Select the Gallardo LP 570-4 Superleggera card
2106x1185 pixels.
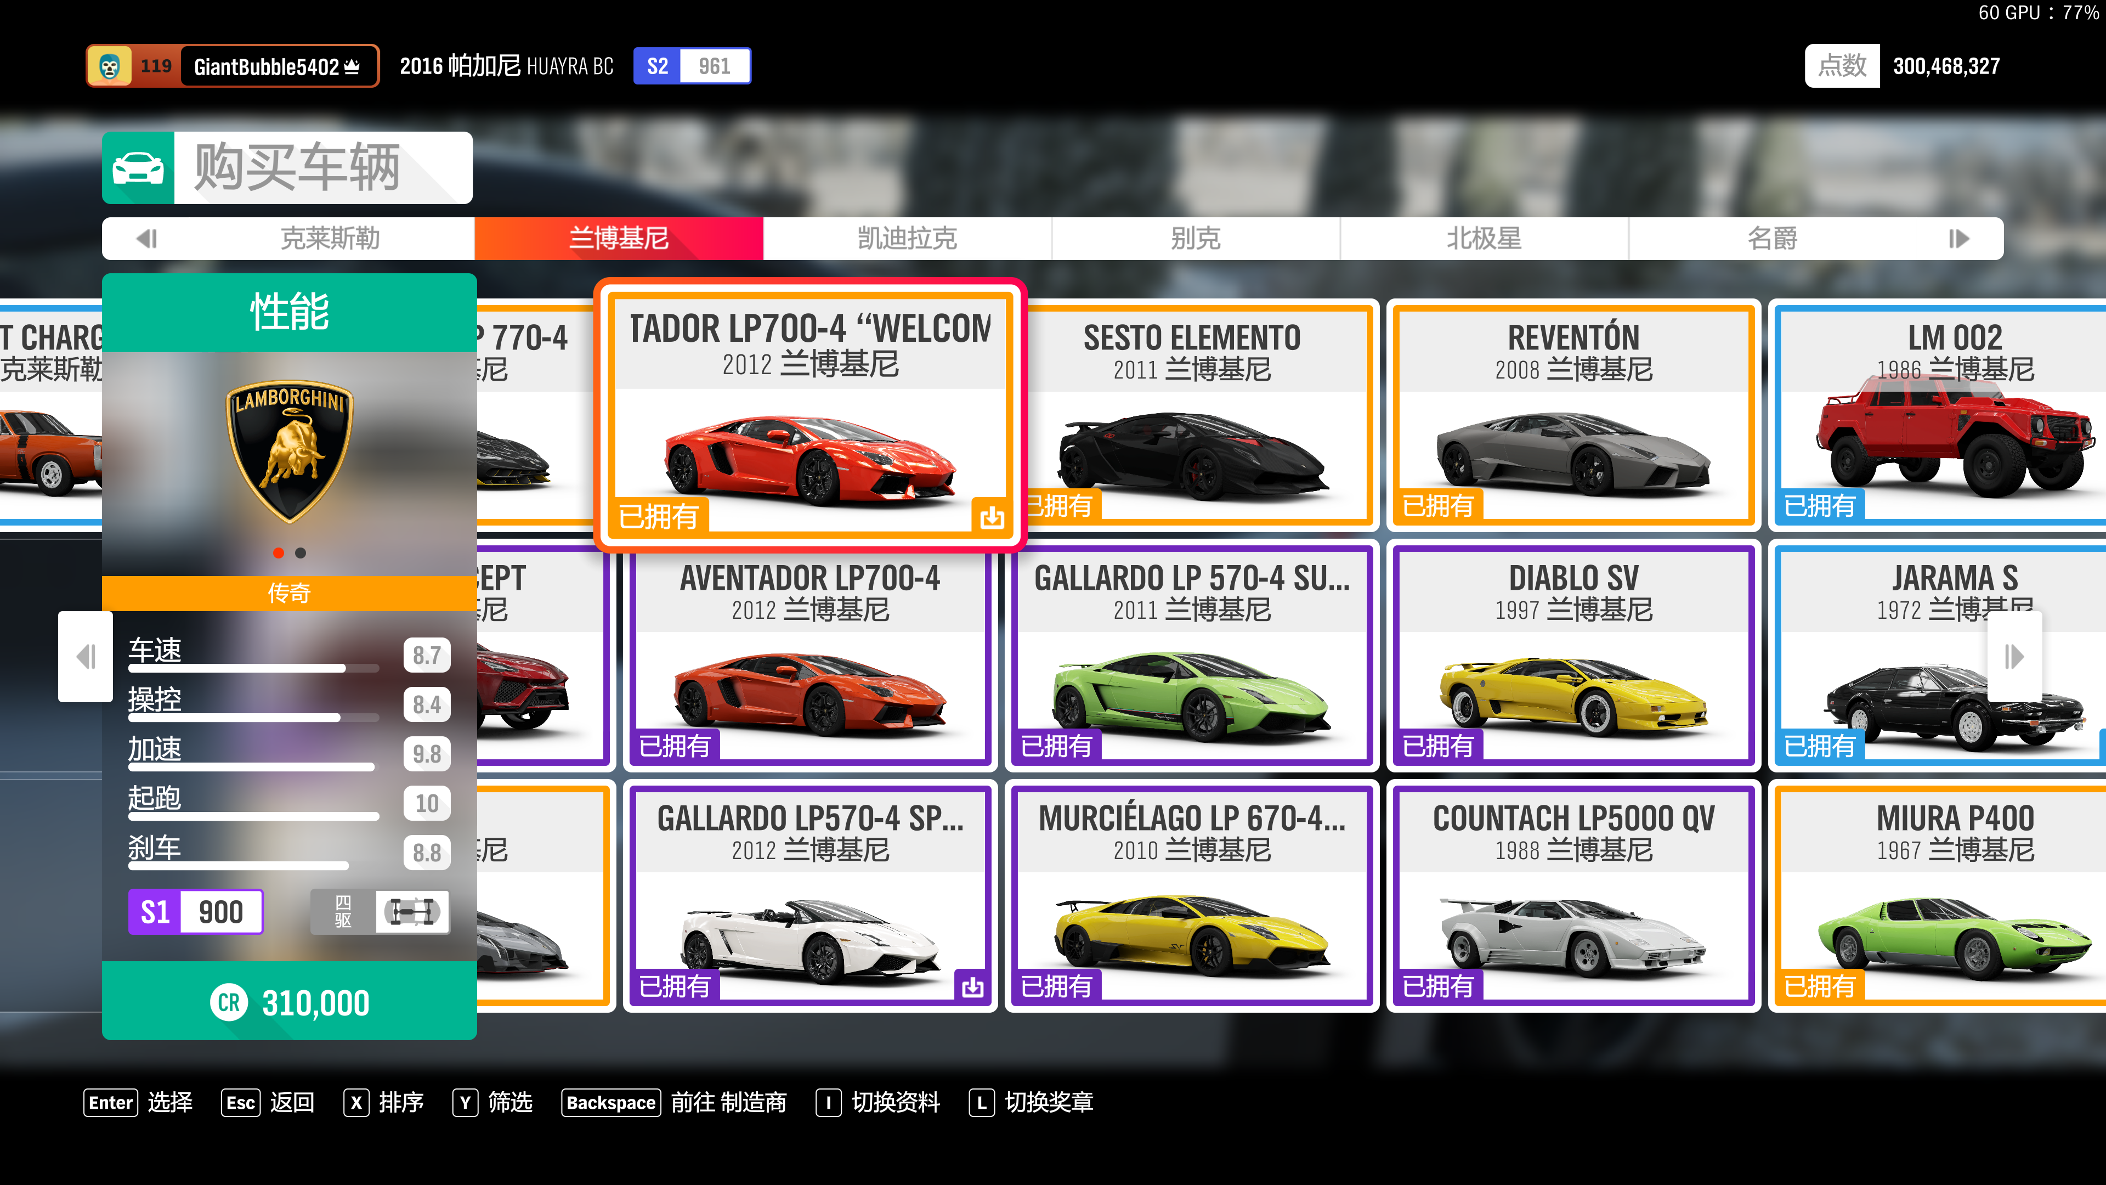[x=1191, y=655]
